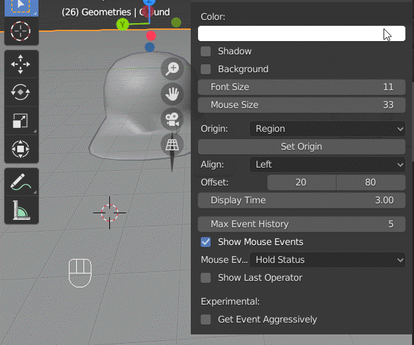Click the Set Origin button

click(301, 146)
